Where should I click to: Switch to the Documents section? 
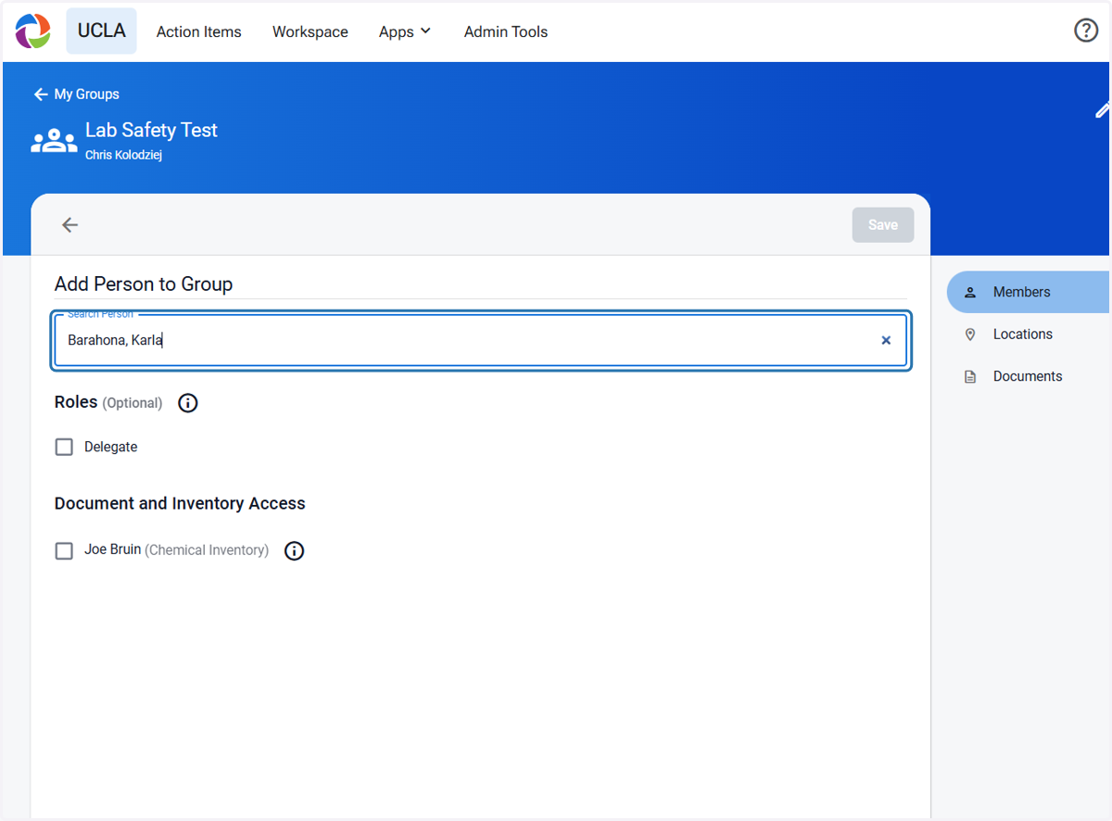tap(1028, 377)
